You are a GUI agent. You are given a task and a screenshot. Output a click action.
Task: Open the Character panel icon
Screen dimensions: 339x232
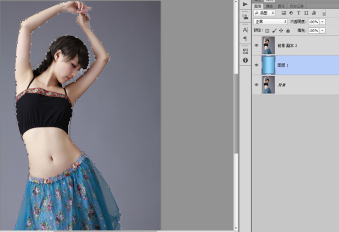(245, 30)
